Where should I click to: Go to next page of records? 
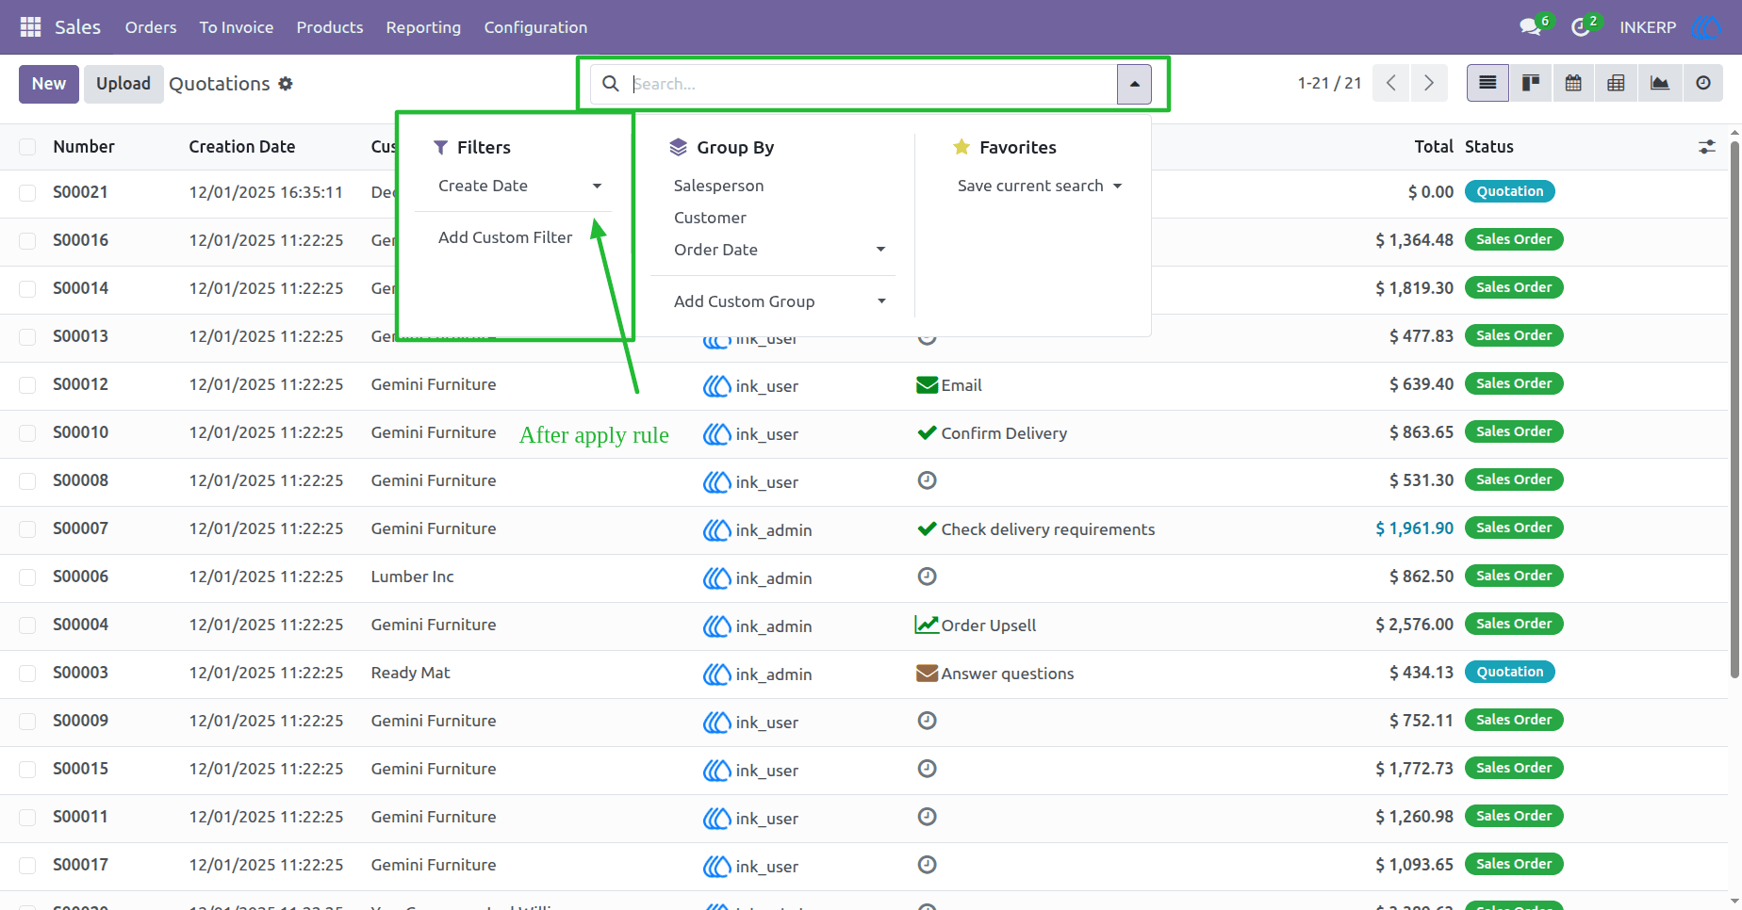point(1429,83)
